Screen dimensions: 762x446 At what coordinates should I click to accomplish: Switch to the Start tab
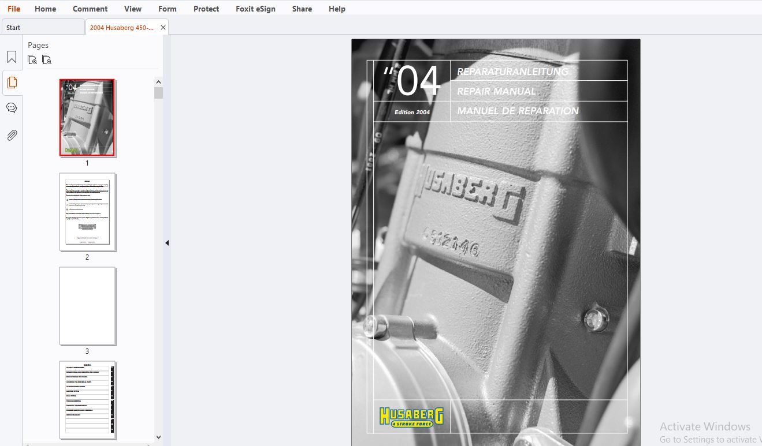[x=43, y=27]
